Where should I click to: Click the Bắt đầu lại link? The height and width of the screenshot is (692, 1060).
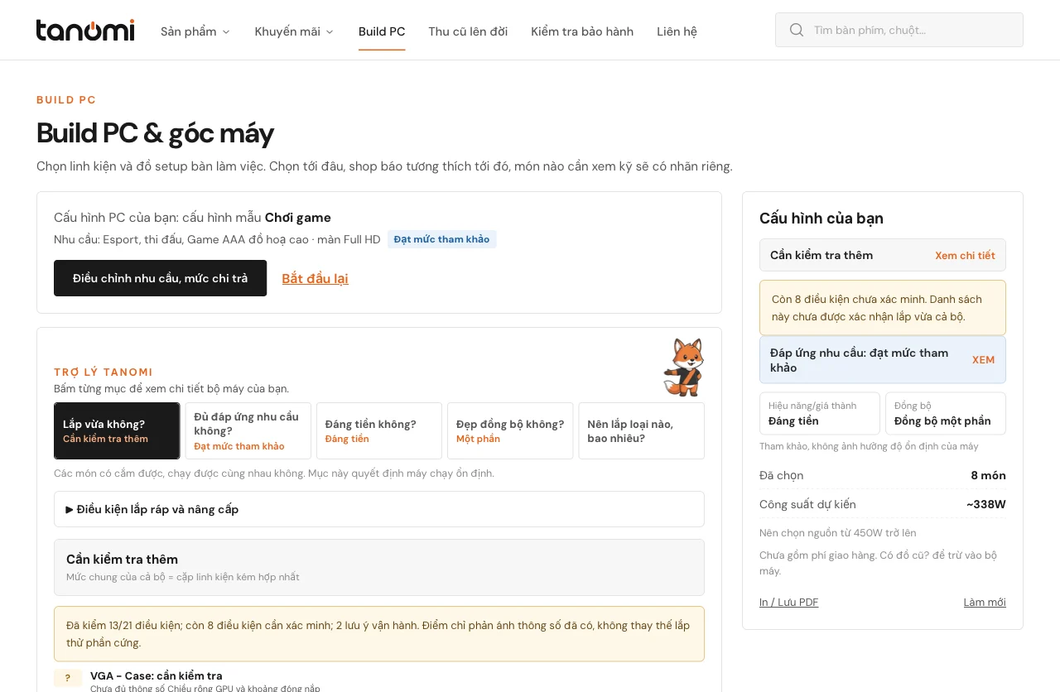(315, 278)
